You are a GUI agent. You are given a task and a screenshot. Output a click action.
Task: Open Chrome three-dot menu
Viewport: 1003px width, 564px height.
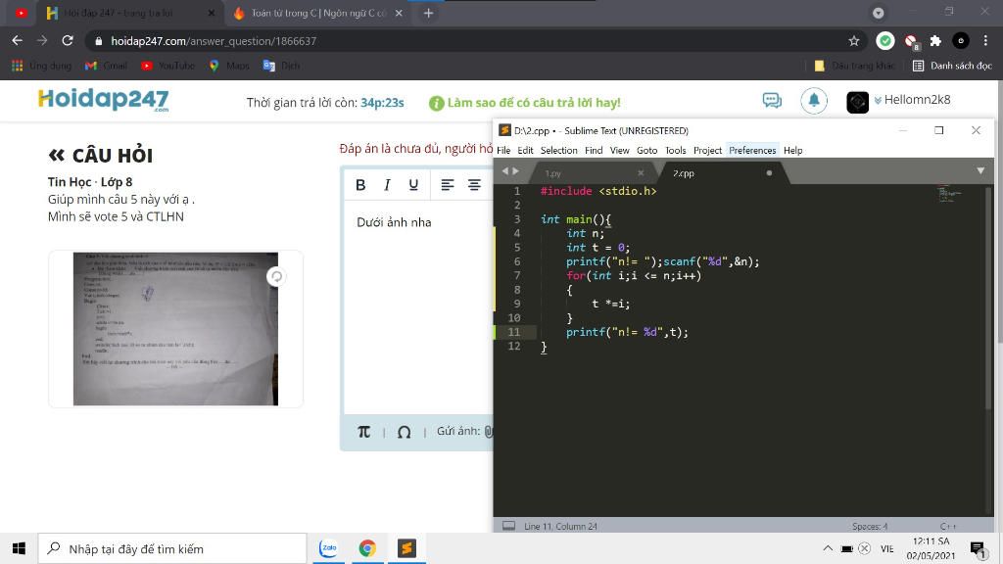tap(985, 41)
